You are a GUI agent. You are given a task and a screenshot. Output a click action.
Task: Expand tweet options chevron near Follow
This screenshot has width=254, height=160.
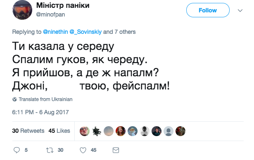click(240, 11)
